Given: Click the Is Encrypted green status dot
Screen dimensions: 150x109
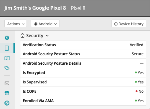Looking at the screenshot, I should (x=136, y=73).
